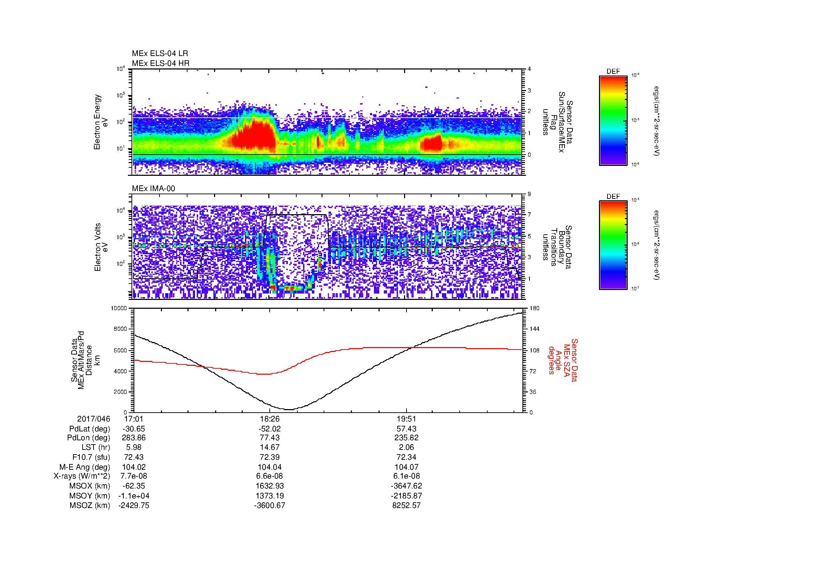Click the LST value '5.98'
This screenshot has width=829, height=586.
click(134, 448)
